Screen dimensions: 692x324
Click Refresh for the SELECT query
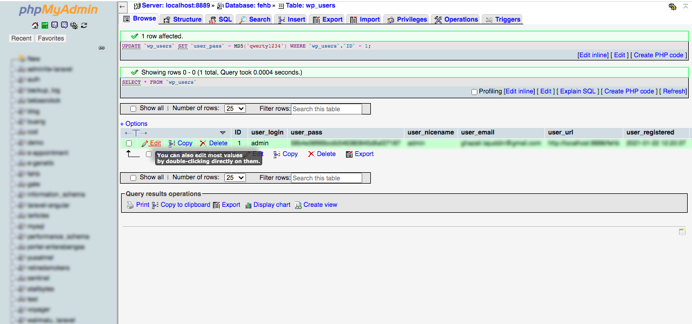pyautogui.click(x=674, y=91)
